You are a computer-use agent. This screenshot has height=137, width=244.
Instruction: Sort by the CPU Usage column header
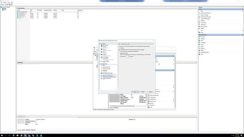(x=39, y=10)
